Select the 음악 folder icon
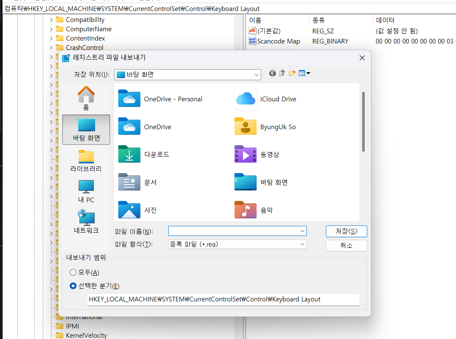The height and width of the screenshot is (339, 456). point(246,210)
